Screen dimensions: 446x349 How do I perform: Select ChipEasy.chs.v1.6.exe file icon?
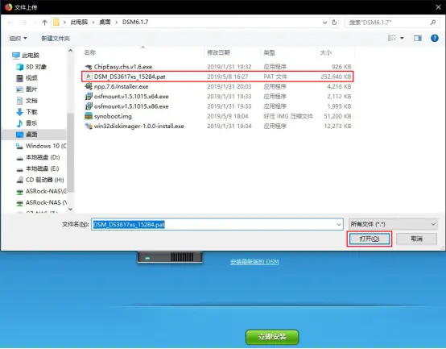tap(89, 67)
